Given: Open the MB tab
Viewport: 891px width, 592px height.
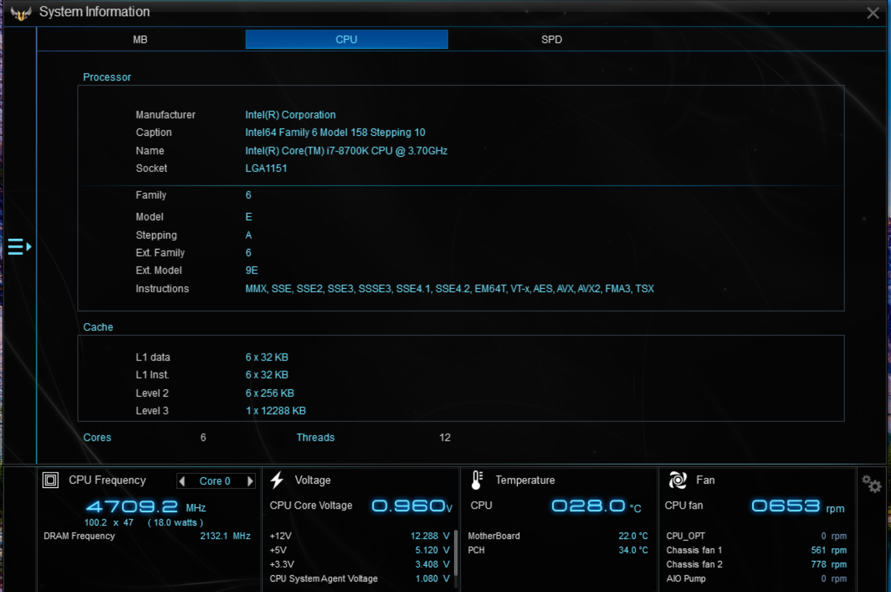Looking at the screenshot, I should (140, 40).
